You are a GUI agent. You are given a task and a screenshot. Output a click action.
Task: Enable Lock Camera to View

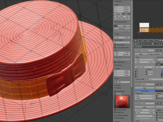click(115, 47)
